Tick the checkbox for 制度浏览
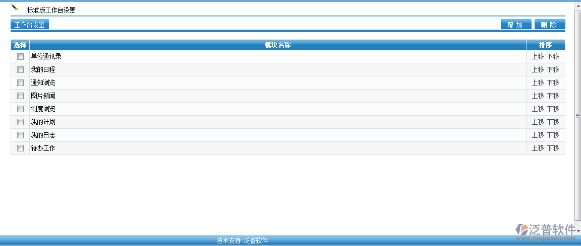This screenshot has height=246, width=581. [20, 109]
